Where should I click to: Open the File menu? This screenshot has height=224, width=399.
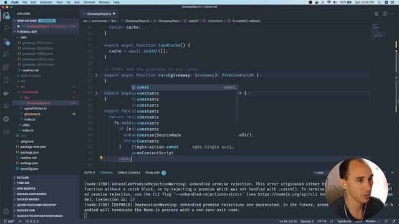[x=25, y=2]
